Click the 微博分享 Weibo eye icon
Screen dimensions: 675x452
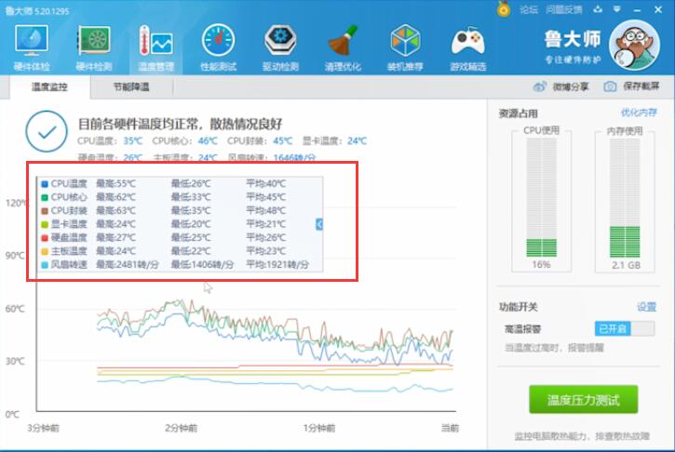(x=539, y=86)
